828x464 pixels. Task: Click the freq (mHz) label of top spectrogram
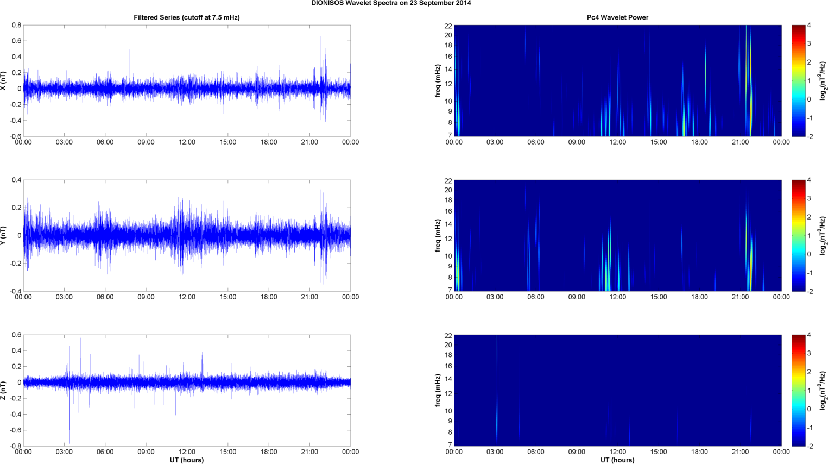[x=438, y=81]
